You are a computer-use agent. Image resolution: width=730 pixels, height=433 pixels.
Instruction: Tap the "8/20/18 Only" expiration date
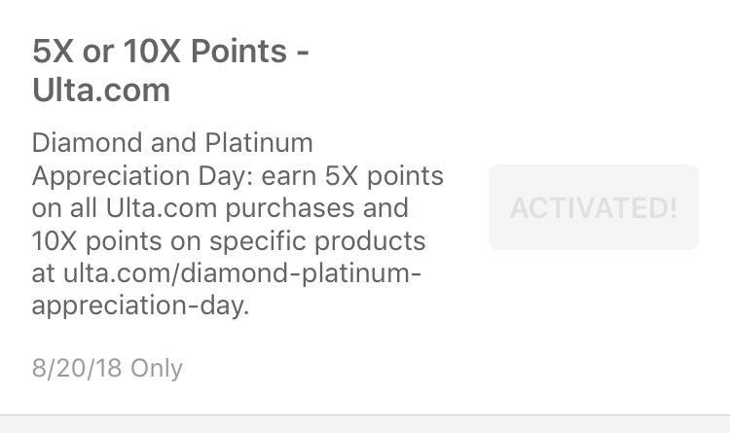tap(107, 368)
